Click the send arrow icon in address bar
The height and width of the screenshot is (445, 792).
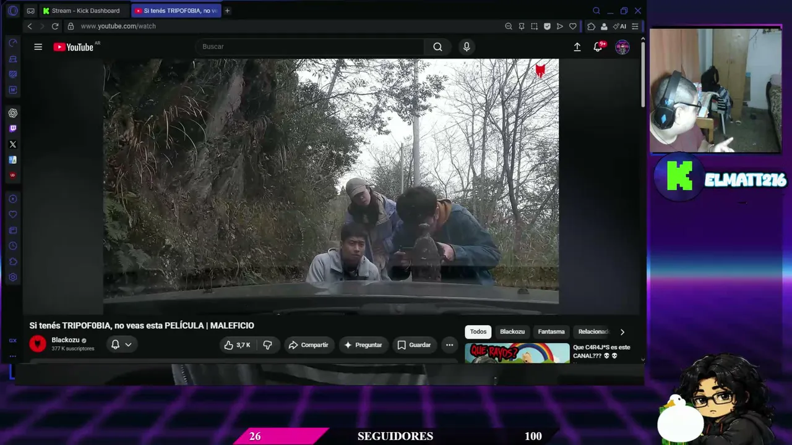[560, 27]
